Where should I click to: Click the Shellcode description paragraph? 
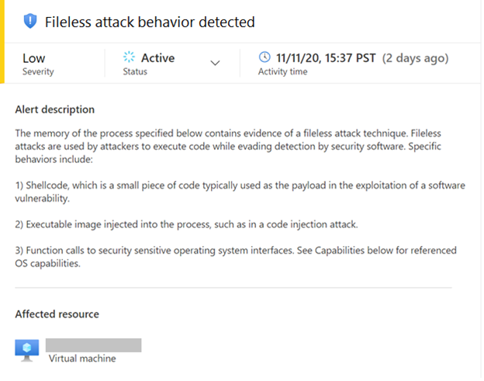pyautogui.click(x=240, y=192)
